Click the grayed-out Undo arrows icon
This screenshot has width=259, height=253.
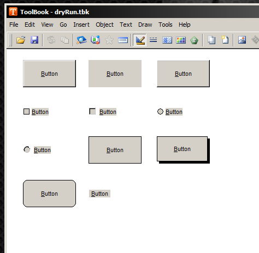(x=51, y=40)
